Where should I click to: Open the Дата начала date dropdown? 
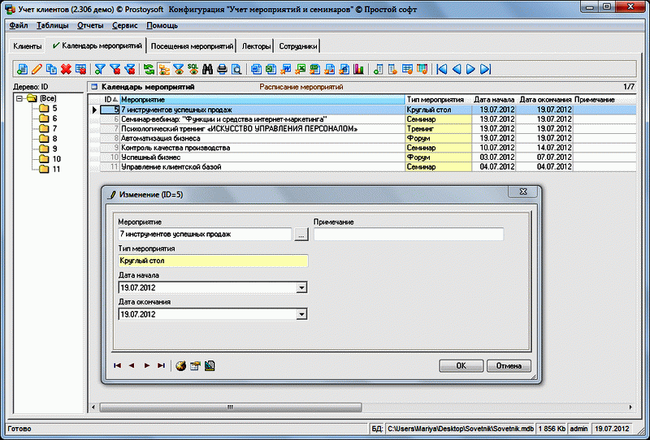click(301, 287)
